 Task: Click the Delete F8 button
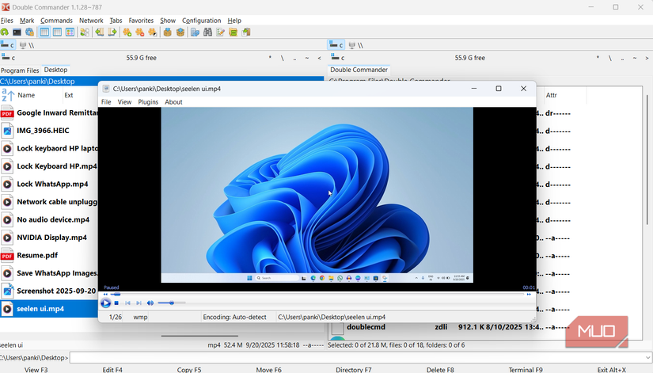pyautogui.click(x=442, y=369)
